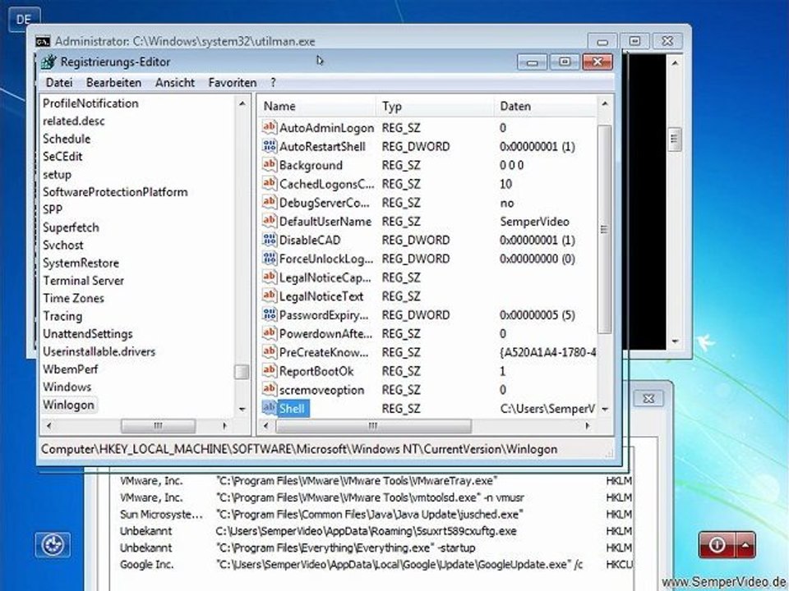Click the PreCreateKnow... value icon
Viewport: 789px width, 591px height.
click(x=270, y=352)
